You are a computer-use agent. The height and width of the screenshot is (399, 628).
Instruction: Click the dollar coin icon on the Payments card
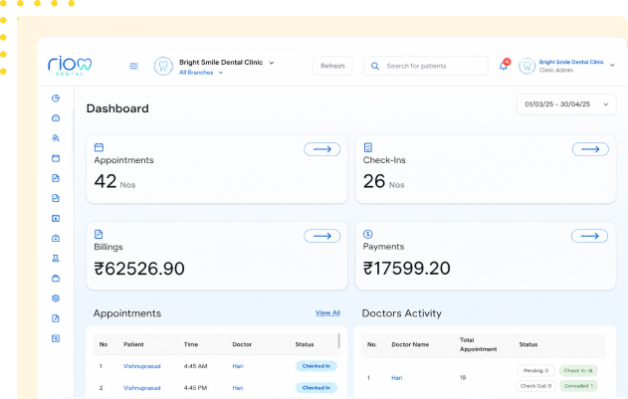pos(367,234)
